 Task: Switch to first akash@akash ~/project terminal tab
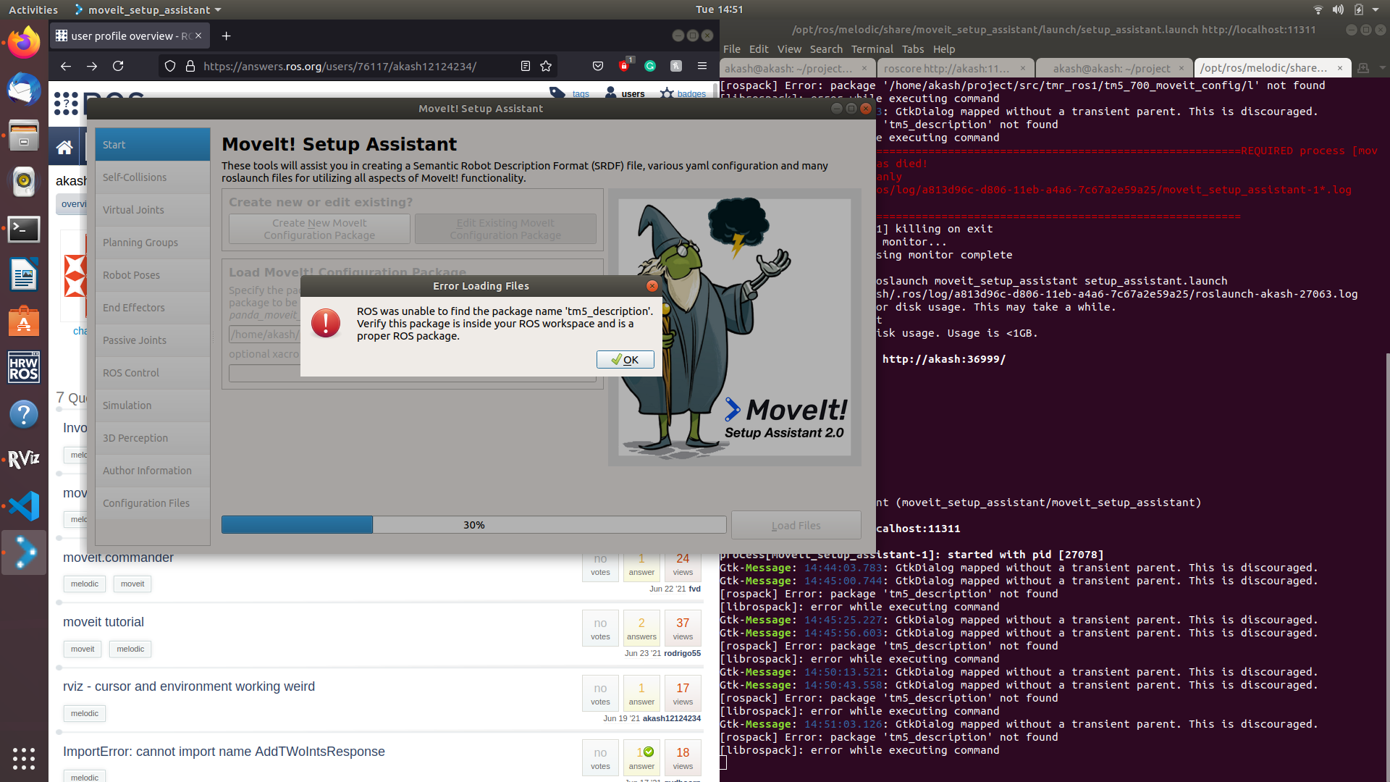point(788,68)
